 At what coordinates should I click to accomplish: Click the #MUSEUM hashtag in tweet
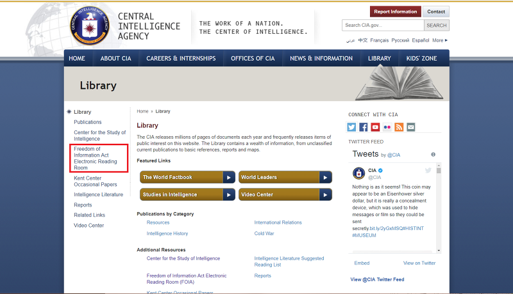[364, 235]
